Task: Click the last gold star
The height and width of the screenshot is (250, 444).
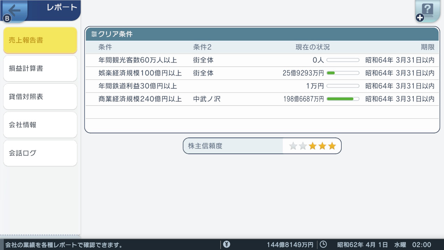Action: pos(332,146)
